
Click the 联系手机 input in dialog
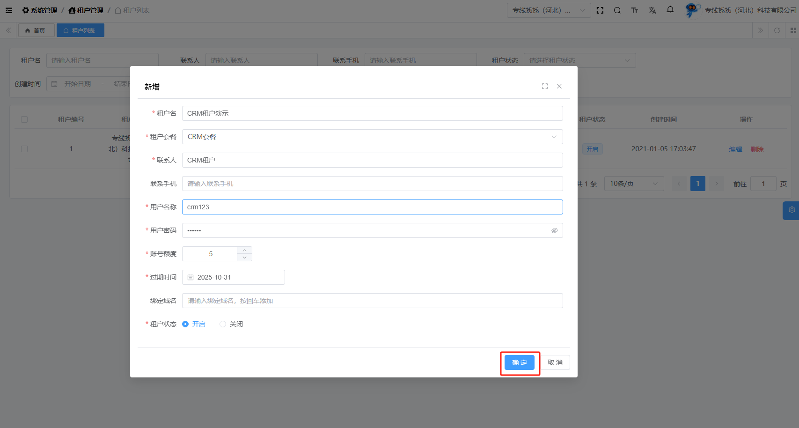click(372, 184)
